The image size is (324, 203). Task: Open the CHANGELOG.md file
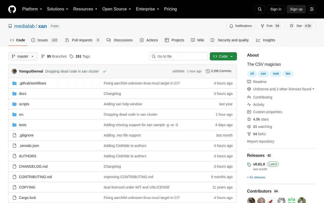(33, 166)
